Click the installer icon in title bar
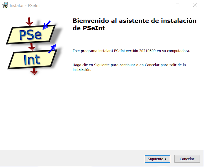Screen dimensions: 204x167 click(x=5, y=6)
